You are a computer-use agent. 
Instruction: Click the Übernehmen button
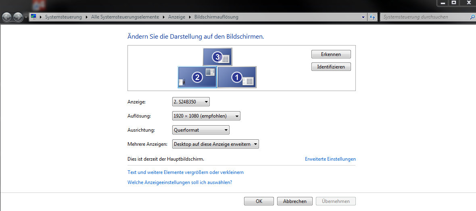point(336,201)
